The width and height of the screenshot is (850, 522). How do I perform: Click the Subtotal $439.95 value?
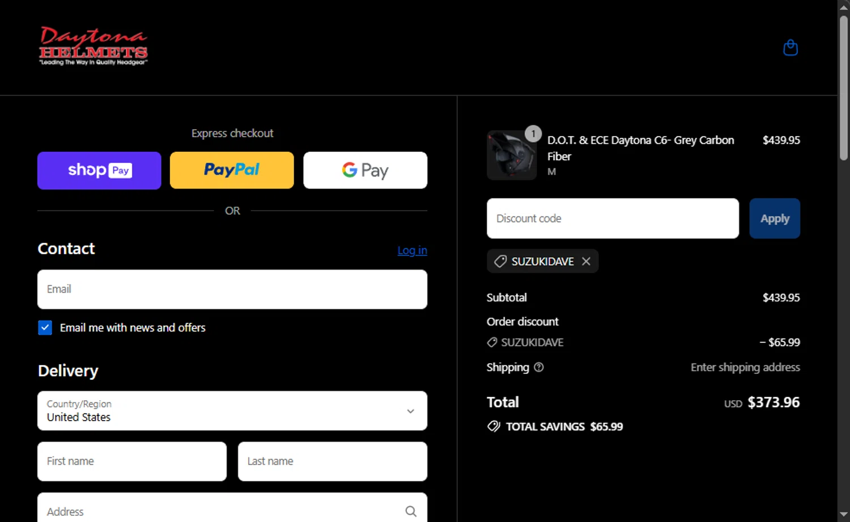tap(781, 298)
